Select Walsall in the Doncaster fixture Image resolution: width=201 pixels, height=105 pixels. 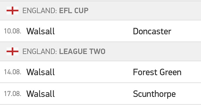point(40,31)
